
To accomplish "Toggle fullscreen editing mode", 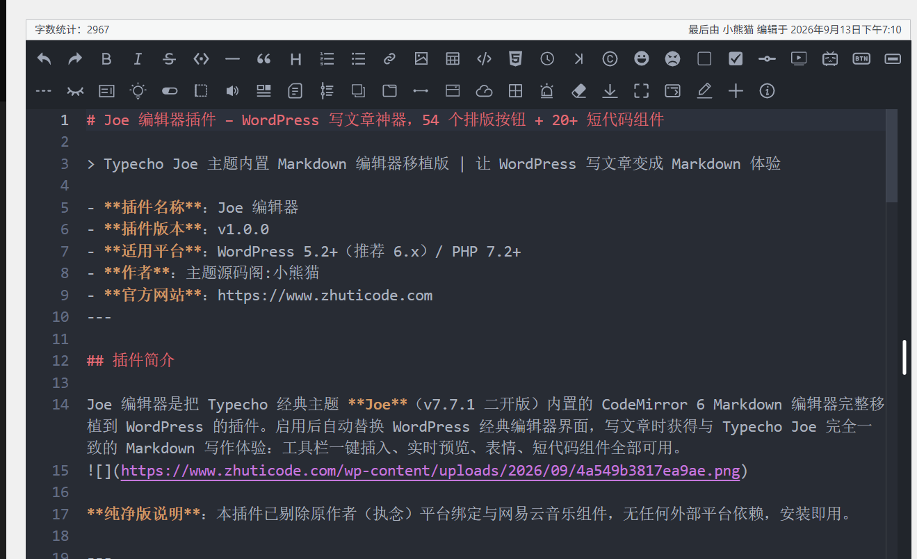I will pyautogui.click(x=642, y=91).
